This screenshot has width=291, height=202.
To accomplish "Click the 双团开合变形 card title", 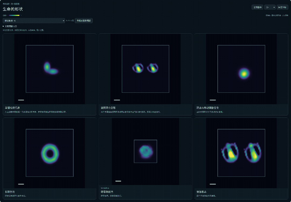I will tap(108, 108).
